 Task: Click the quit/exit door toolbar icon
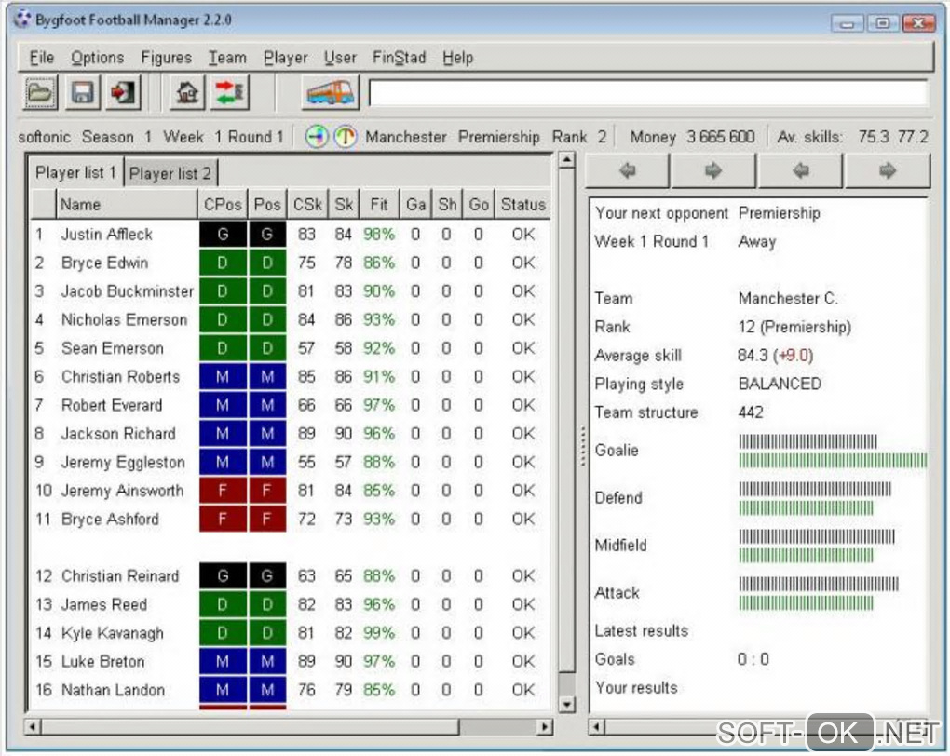point(123,93)
